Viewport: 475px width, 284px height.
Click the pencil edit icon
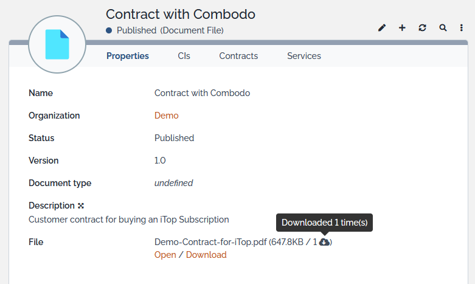[x=382, y=28]
